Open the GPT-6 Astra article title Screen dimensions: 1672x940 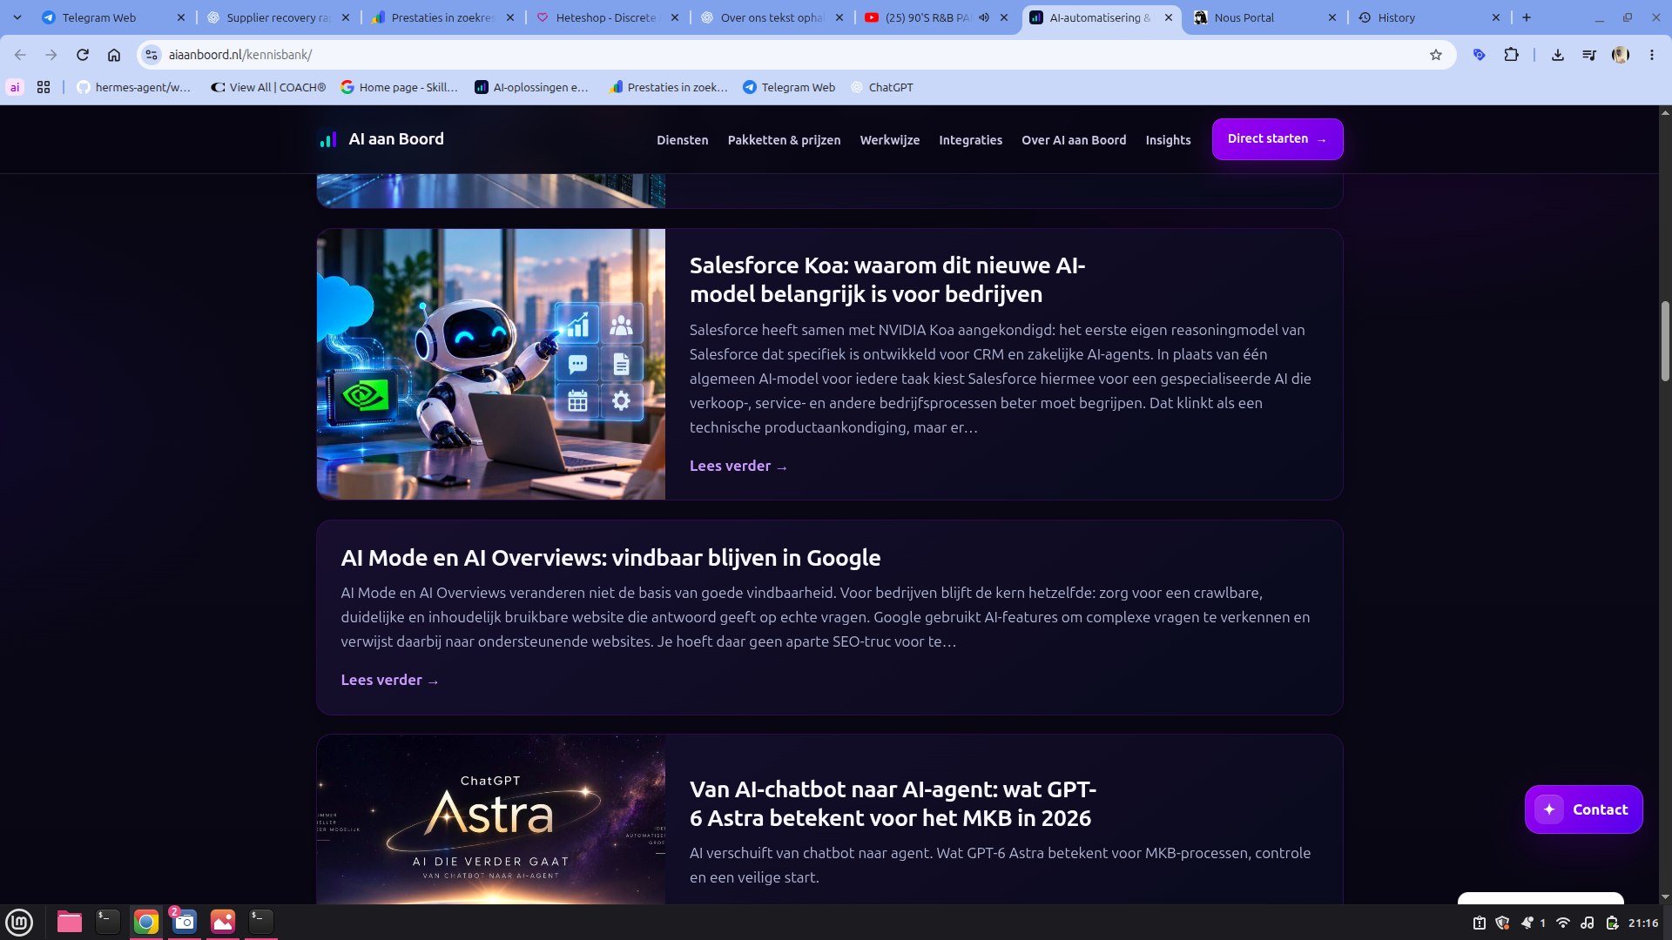893,803
